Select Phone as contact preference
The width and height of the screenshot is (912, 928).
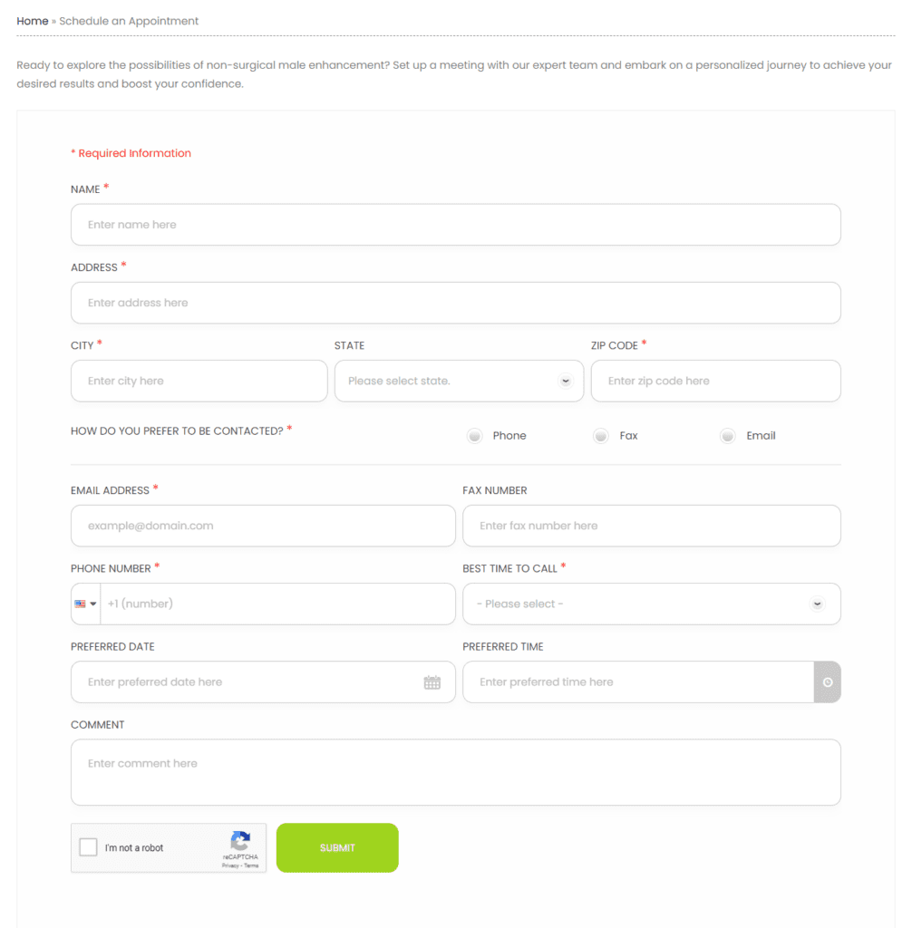point(475,436)
